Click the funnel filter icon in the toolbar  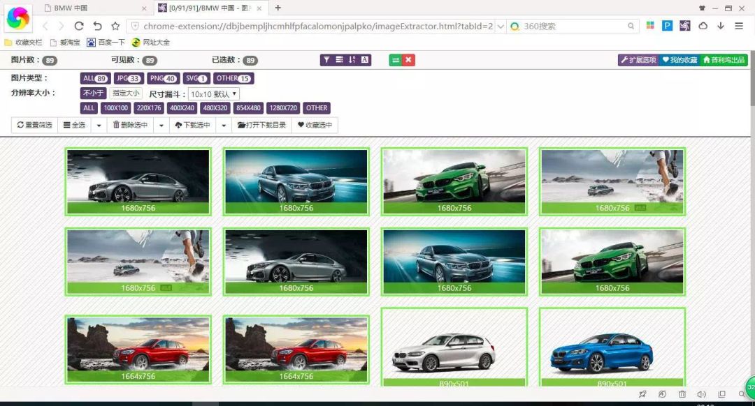click(x=326, y=59)
